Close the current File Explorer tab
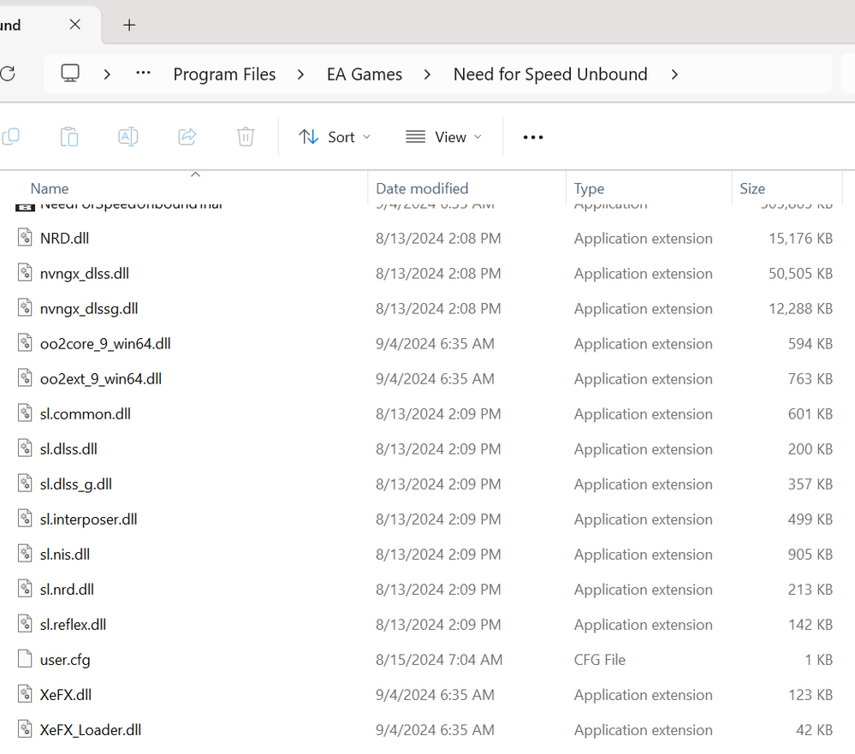Viewport: 855px width, 754px height. pyautogui.click(x=75, y=25)
